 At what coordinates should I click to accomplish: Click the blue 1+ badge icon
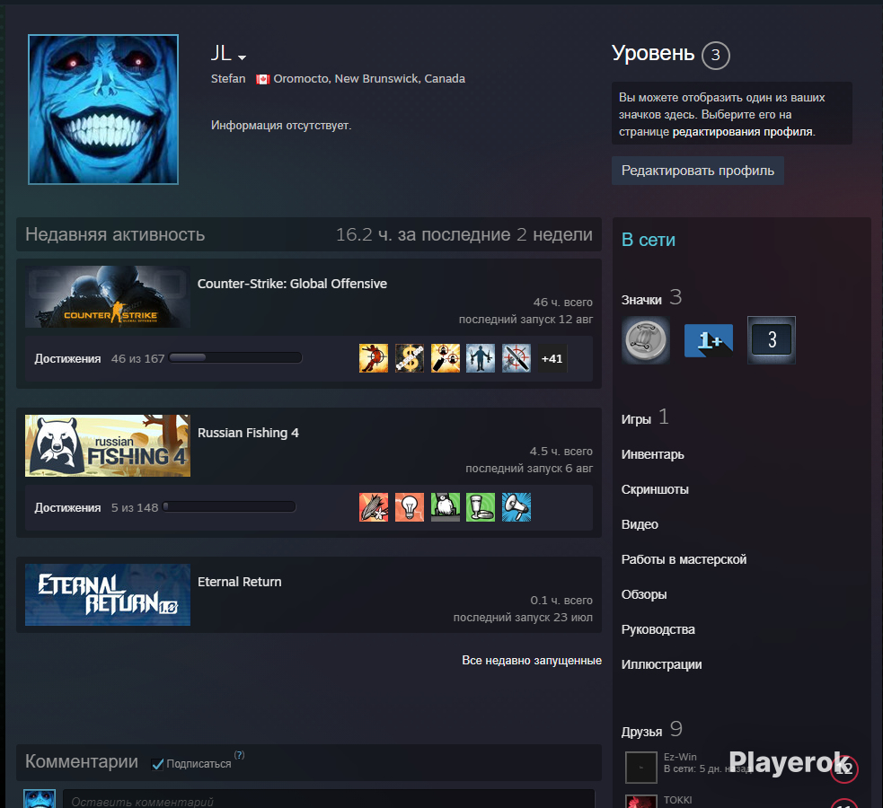point(709,340)
